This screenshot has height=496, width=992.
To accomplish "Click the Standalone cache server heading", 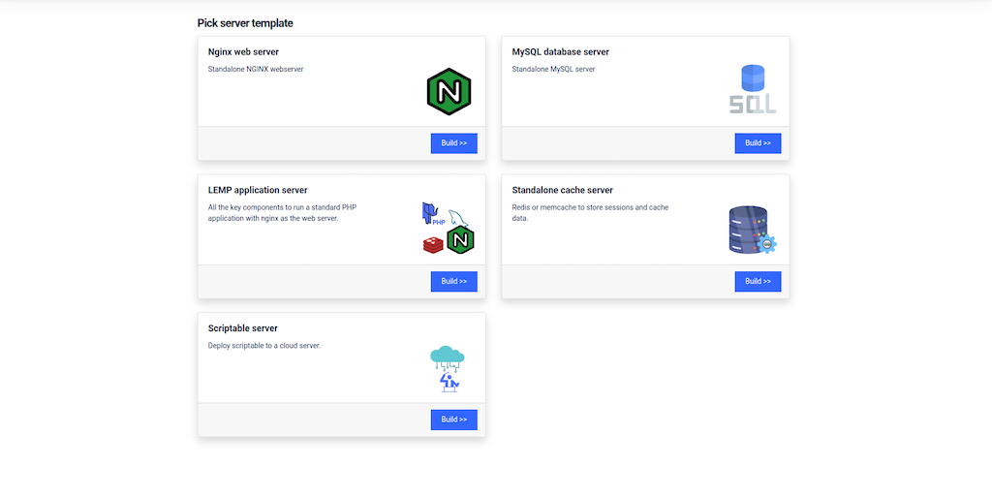I will pos(562,191).
